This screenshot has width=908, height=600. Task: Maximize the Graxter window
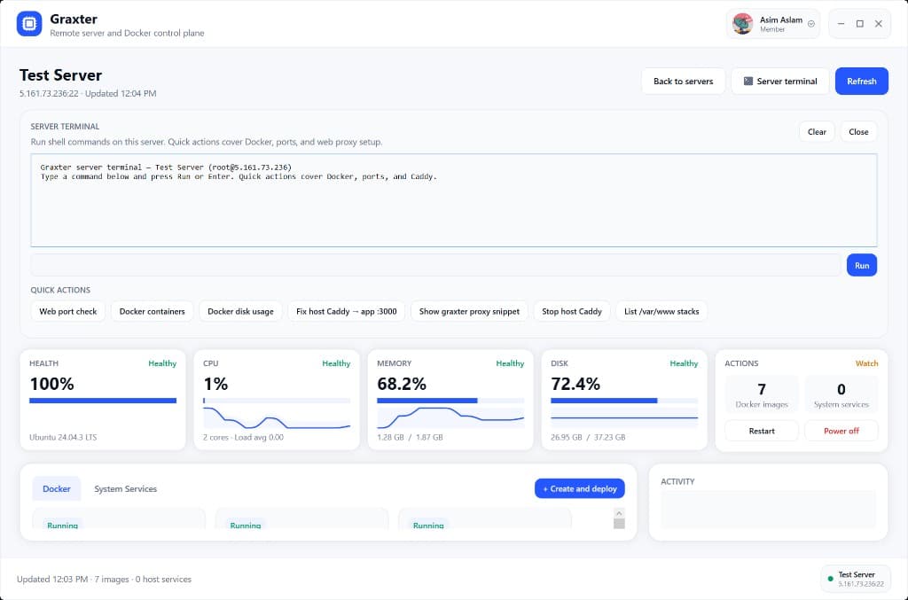pos(860,24)
